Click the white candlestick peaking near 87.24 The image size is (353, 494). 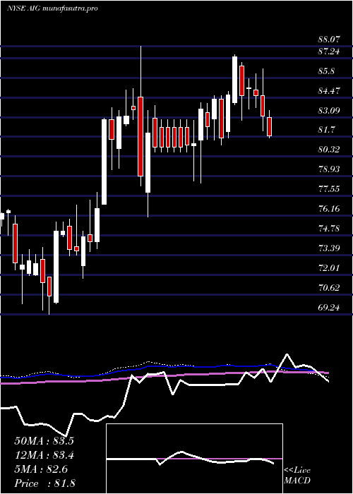(234, 80)
